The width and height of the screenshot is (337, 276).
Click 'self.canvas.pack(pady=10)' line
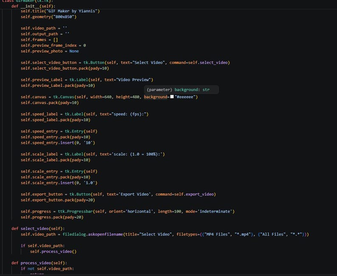(50, 102)
